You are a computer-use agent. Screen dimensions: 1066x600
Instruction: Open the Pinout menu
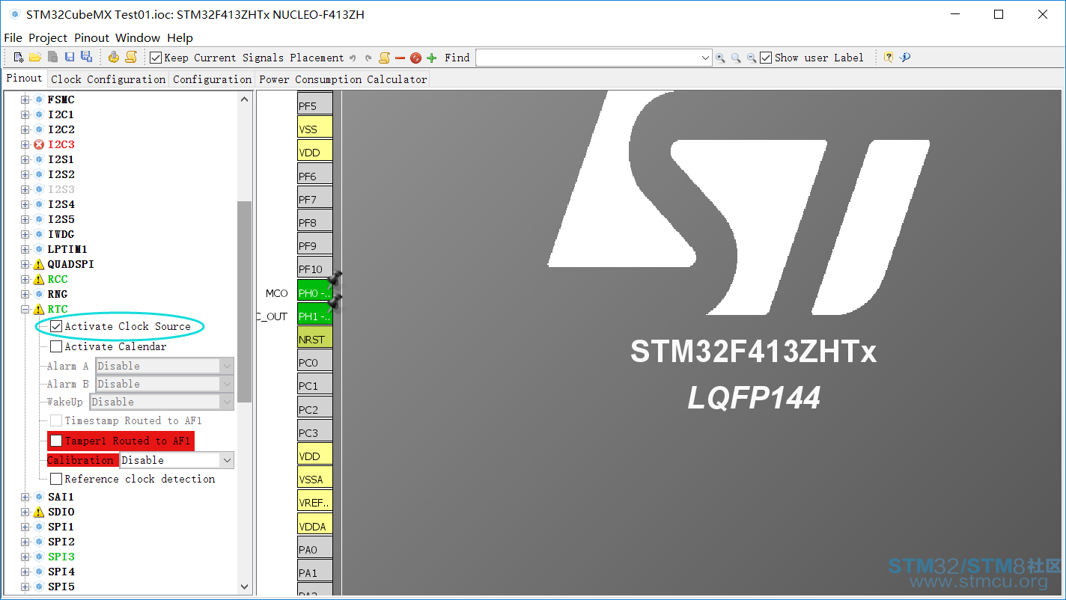(91, 37)
